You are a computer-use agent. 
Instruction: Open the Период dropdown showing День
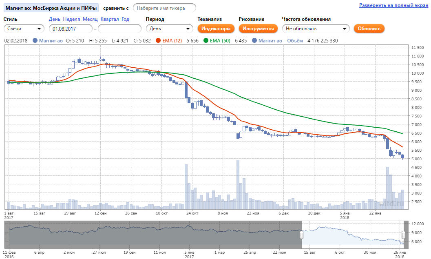(169, 29)
